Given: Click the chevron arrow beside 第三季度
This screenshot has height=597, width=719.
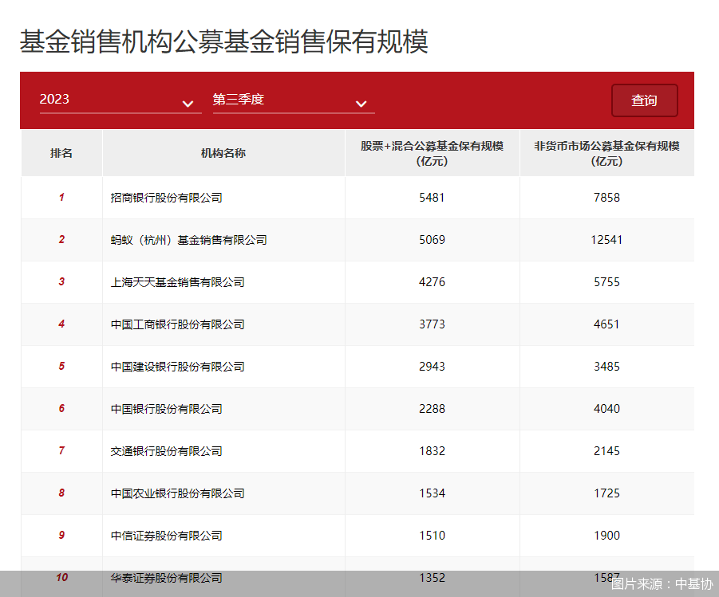Looking at the screenshot, I should tap(361, 104).
